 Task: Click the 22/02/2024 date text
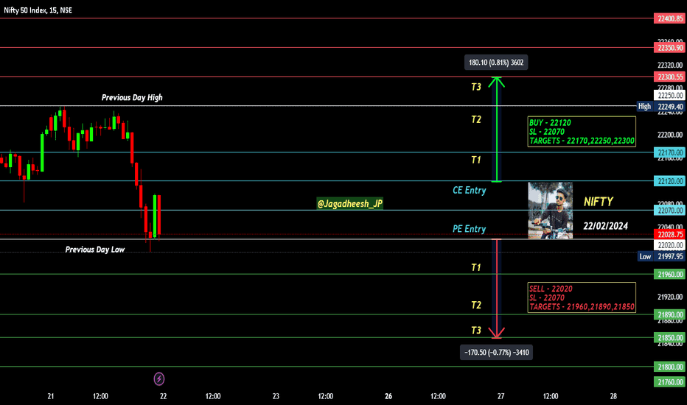point(605,226)
